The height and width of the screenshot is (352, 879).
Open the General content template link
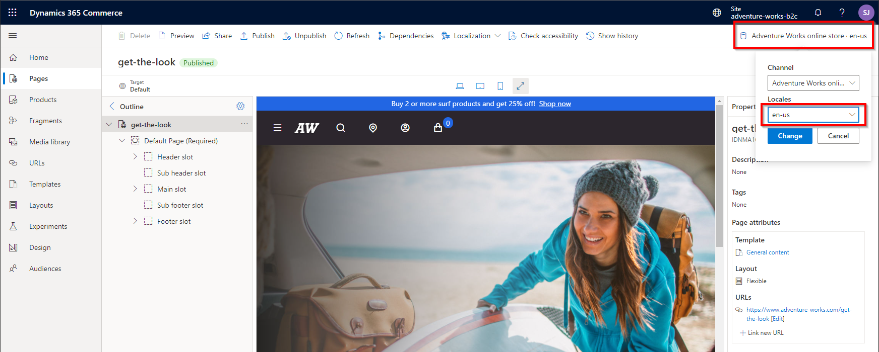tap(768, 252)
